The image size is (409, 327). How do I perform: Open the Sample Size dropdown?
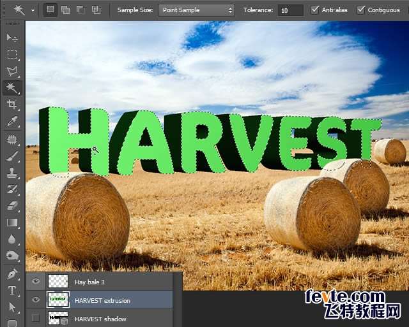[196, 10]
